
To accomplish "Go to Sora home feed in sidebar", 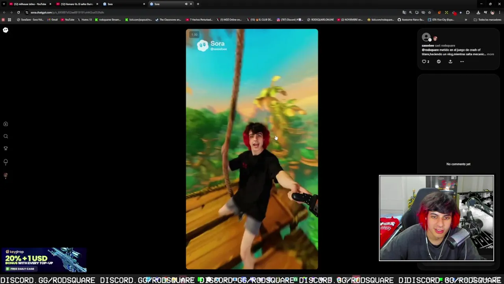I will [x=6, y=124].
